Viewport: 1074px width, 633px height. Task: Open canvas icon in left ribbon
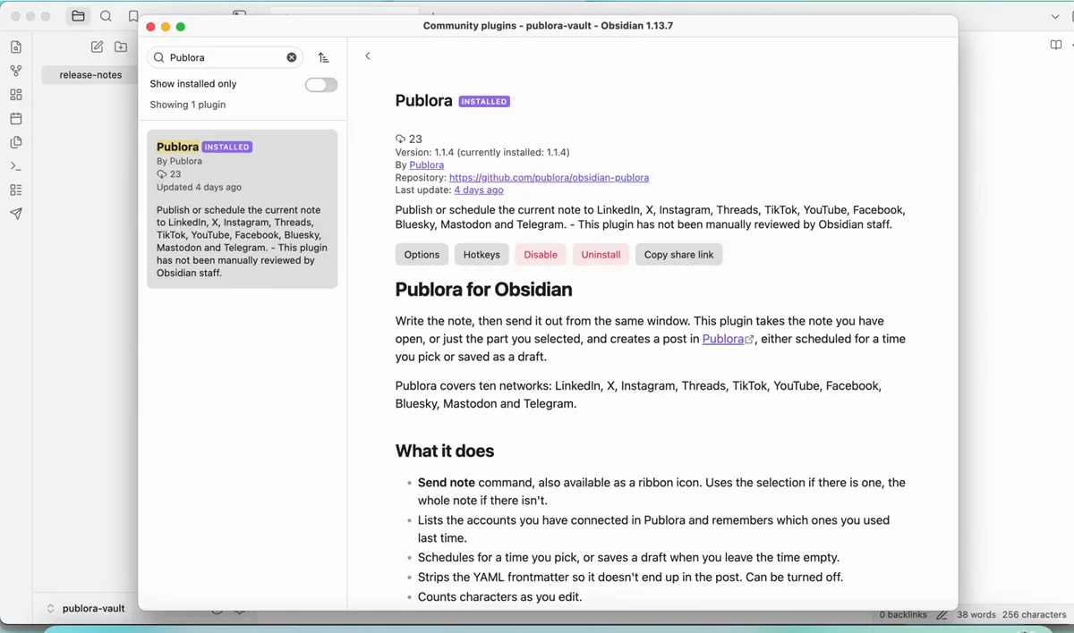pos(15,95)
